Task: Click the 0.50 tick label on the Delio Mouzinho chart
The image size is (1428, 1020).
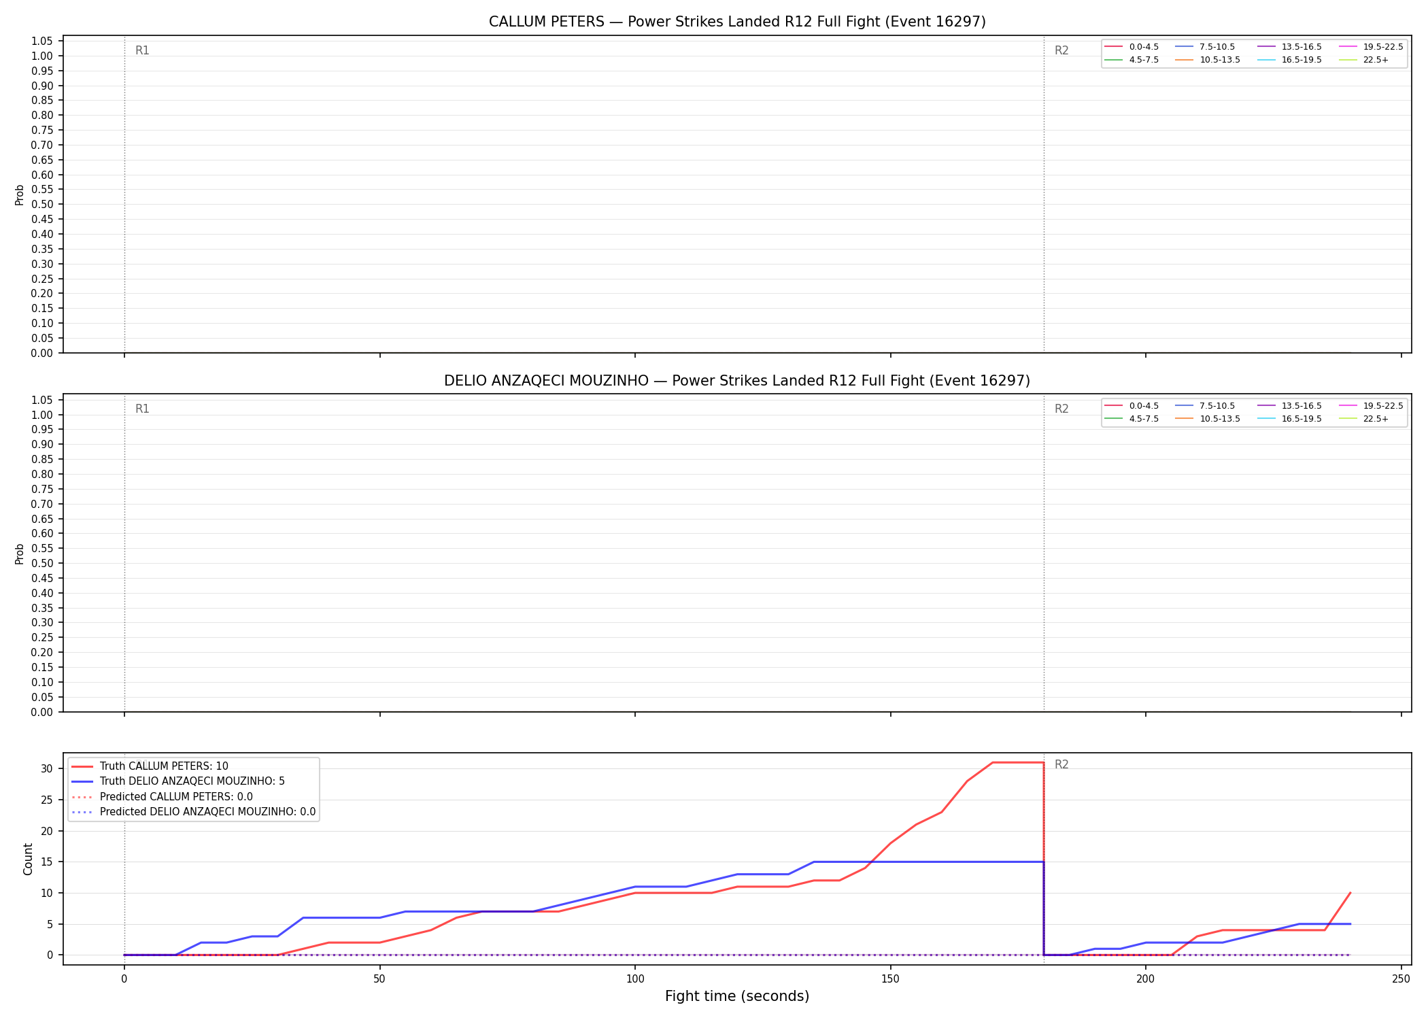Action: tap(42, 563)
